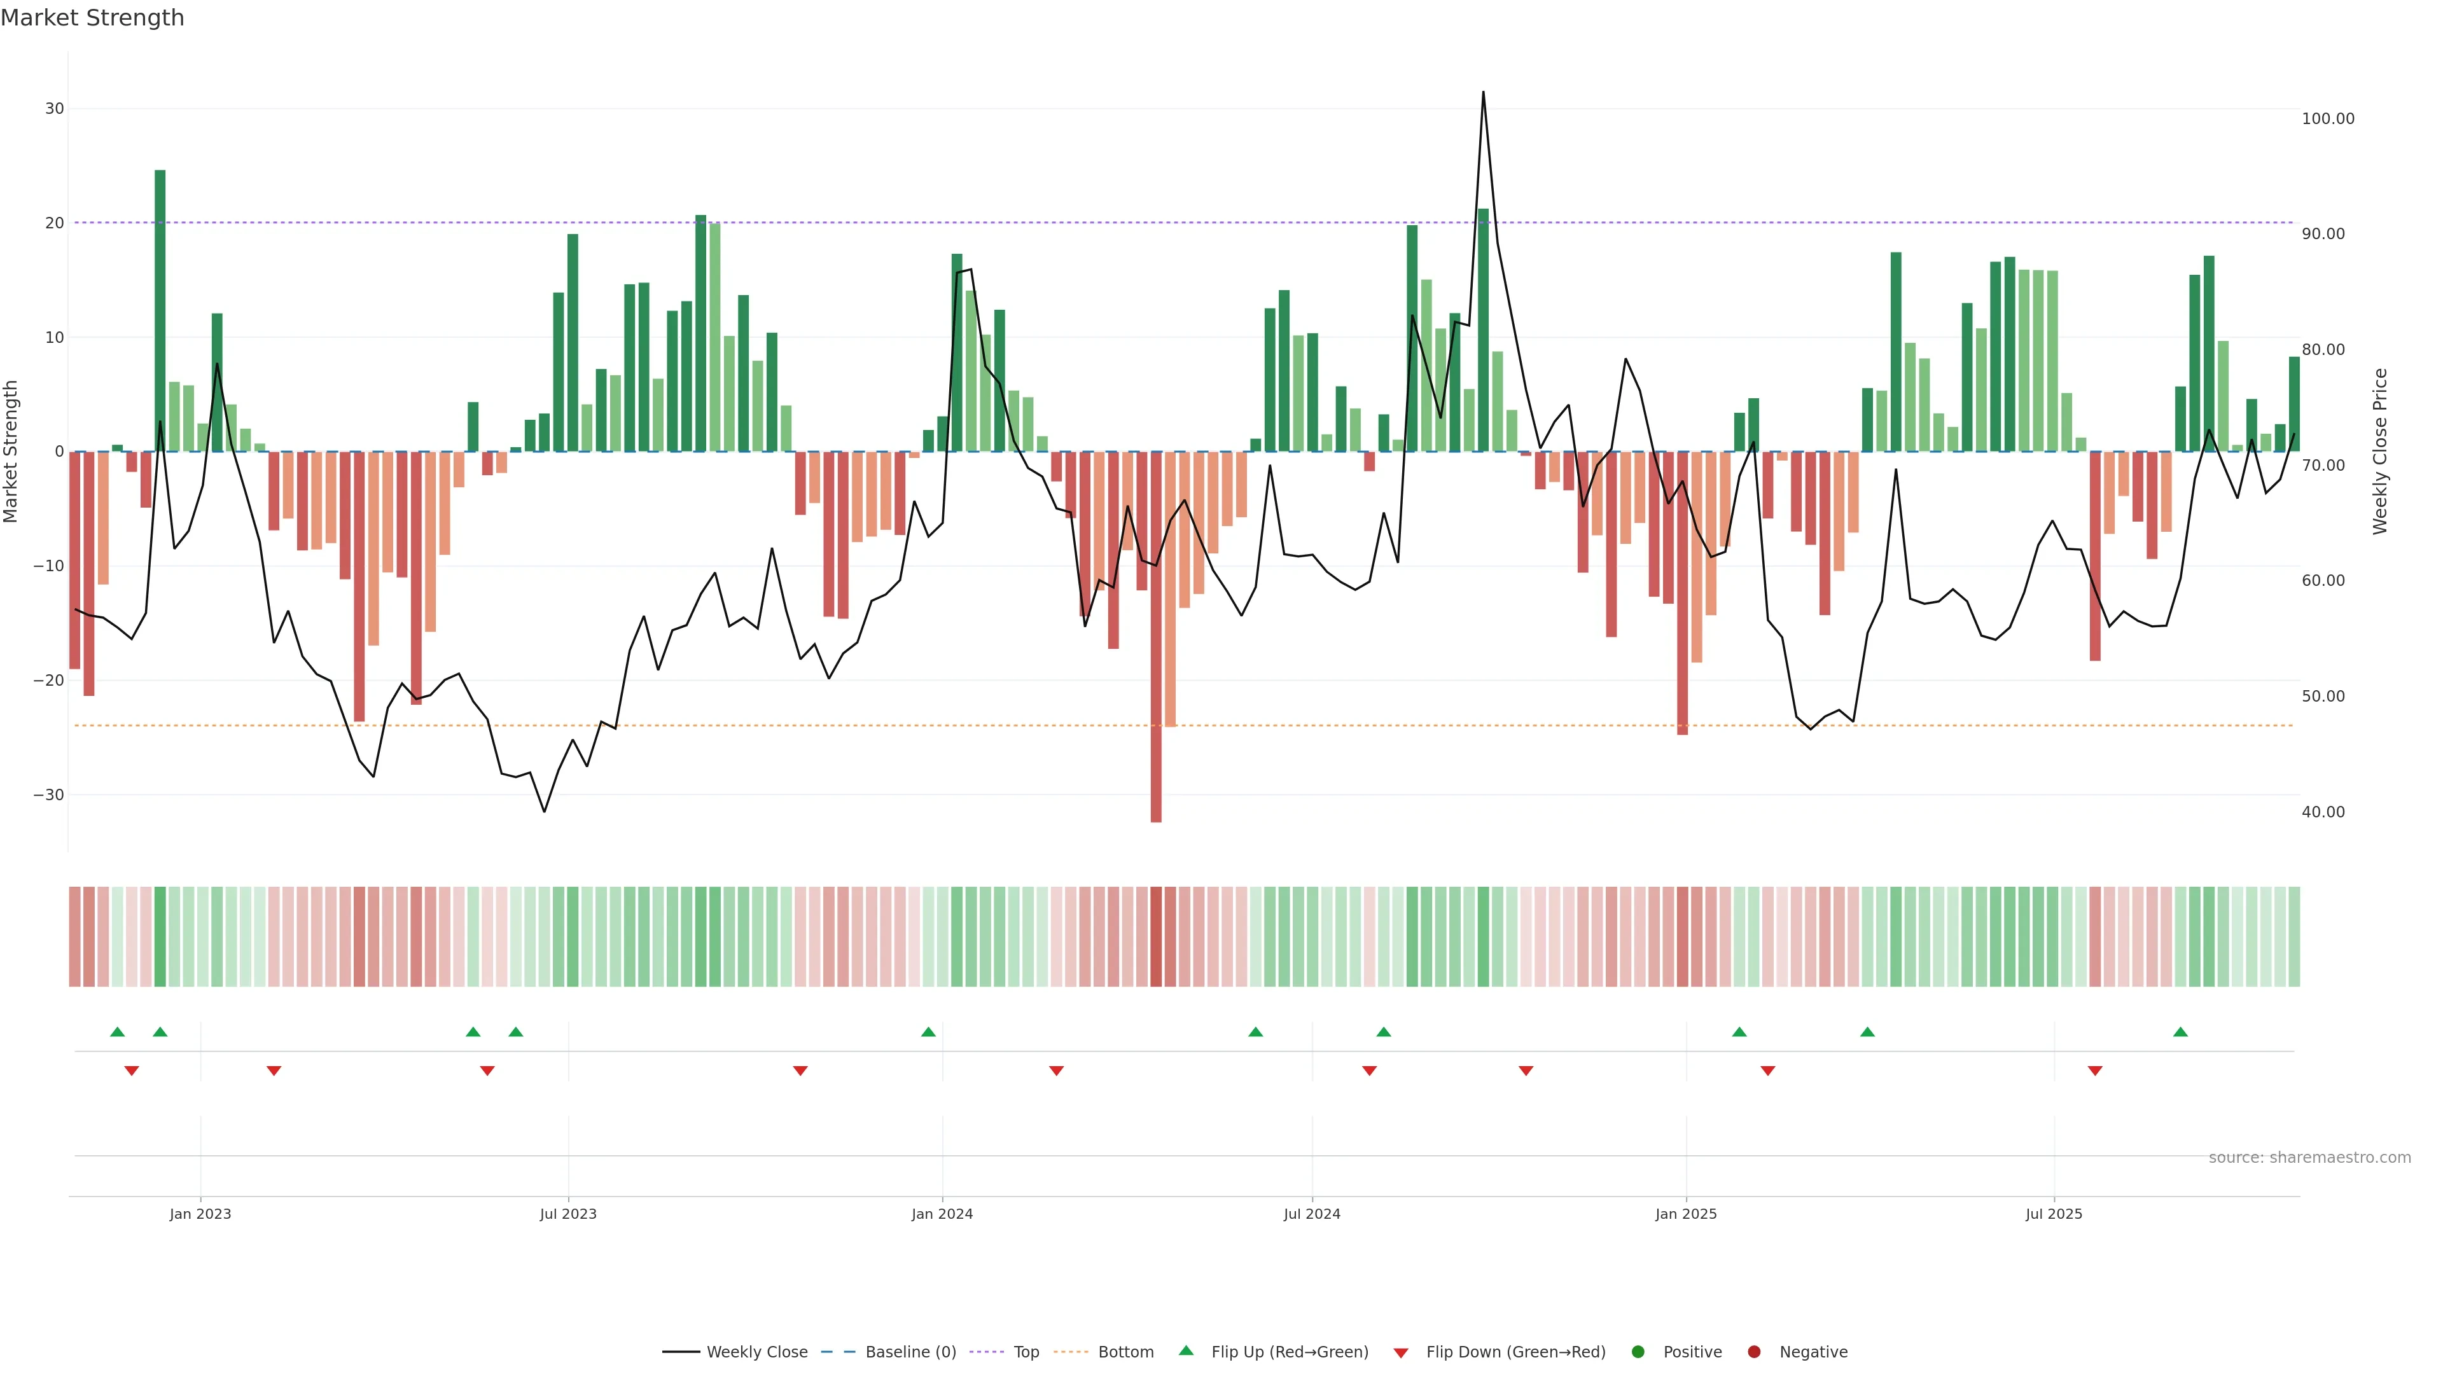Click the first green flip-up triangle marker
The height and width of the screenshot is (1374, 2443).
pyautogui.click(x=118, y=1032)
